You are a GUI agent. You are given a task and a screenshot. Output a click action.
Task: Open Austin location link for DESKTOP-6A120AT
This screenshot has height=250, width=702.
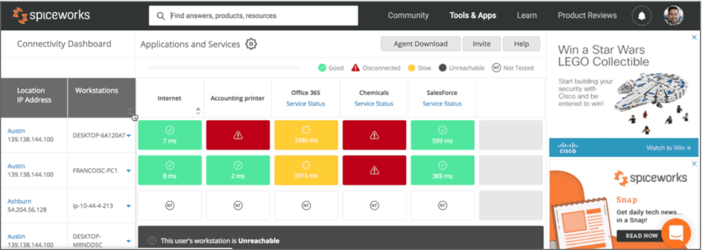point(16,130)
